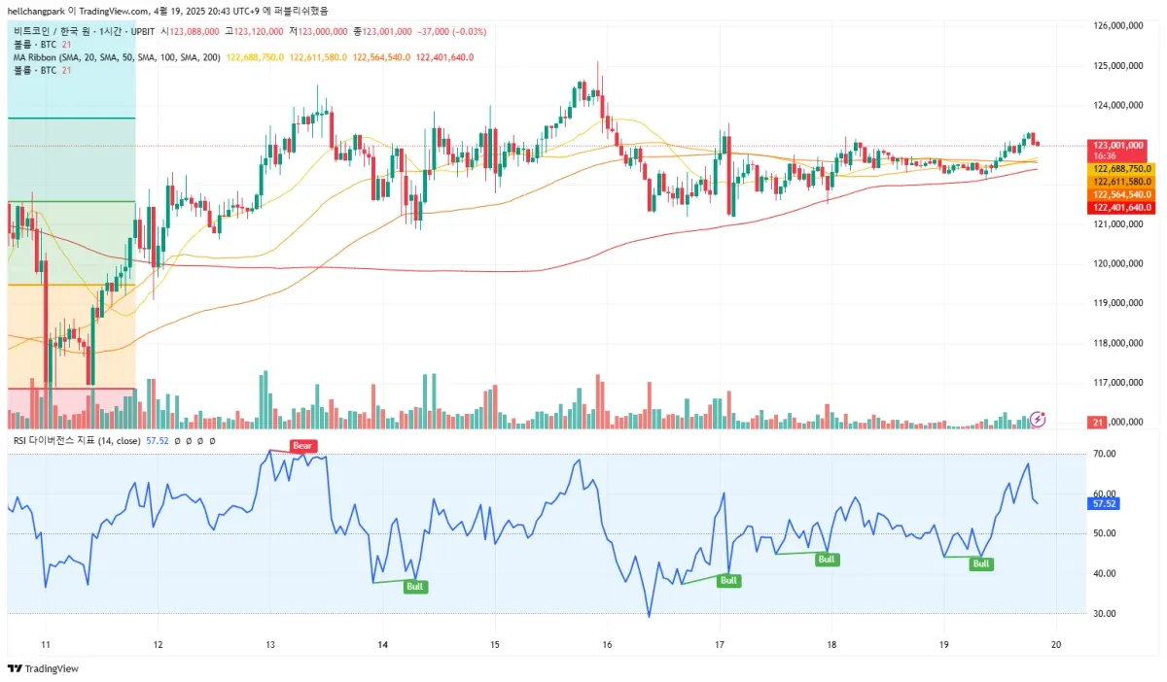Select the RSI 다이버전스 지표 (14, close) legend

(x=77, y=440)
